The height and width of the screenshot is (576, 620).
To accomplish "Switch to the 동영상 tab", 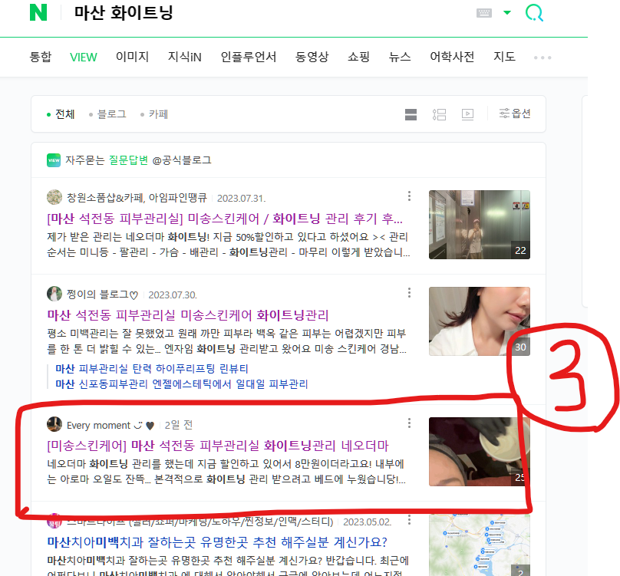I will (x=312, y=57).
